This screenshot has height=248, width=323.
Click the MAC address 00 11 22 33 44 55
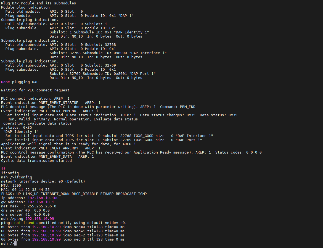(31, 189)
